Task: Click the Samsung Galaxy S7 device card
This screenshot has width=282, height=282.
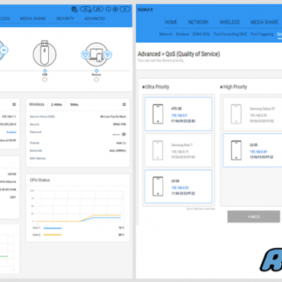Action: [x=253, y=114]
